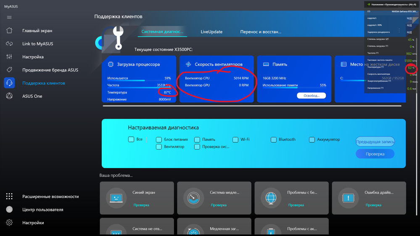Go to Главный экран in sidebar

[x=37, y=31]
